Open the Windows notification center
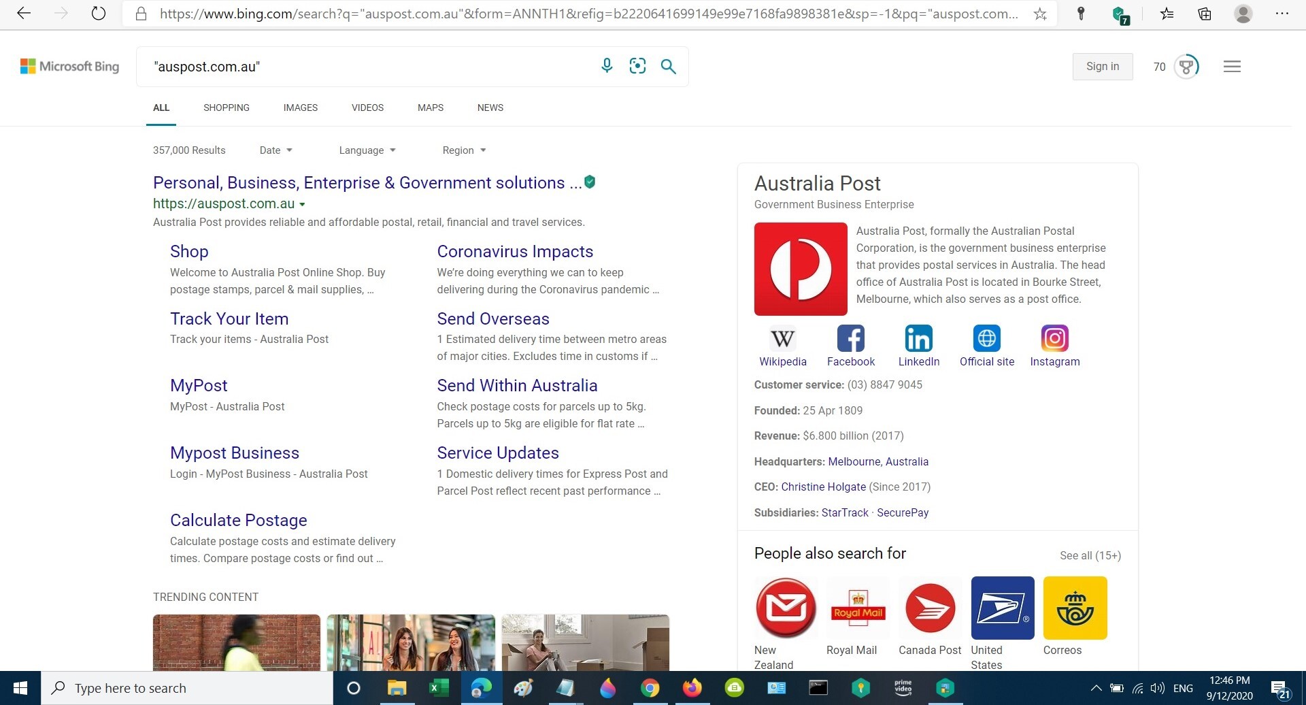The height and width of the screenshot is (705, 1306). tap(1280, 689)
